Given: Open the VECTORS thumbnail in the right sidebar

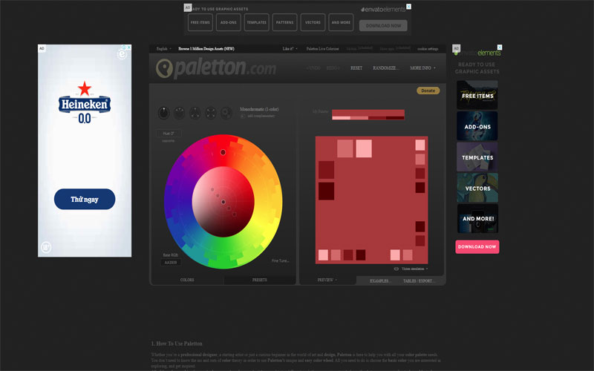Looking at the screenshot, I should coord(477,188).
